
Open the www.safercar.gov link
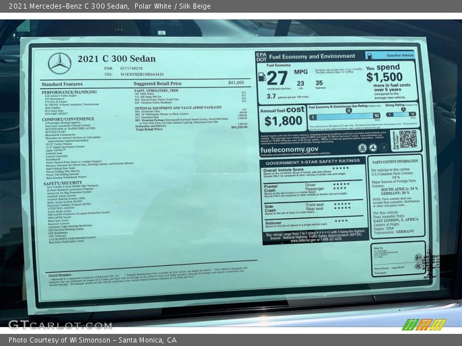[305, 240]
